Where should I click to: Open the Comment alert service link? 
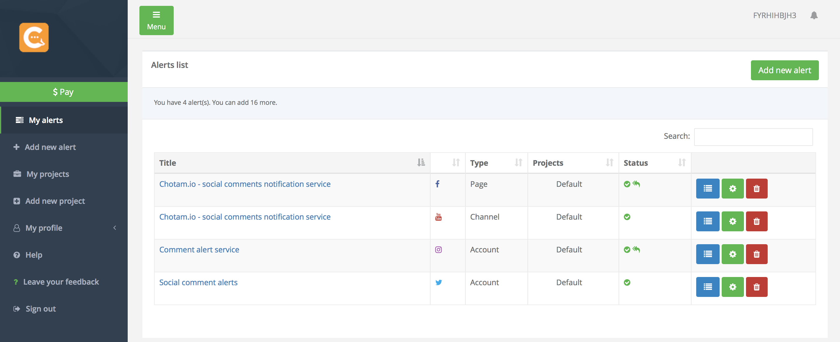199,249
